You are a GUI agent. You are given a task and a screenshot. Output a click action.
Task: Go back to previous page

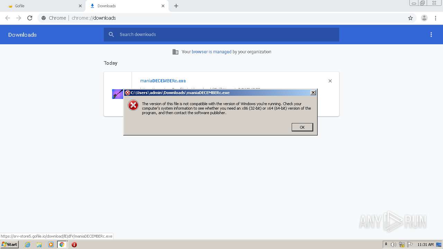(8, 18)
